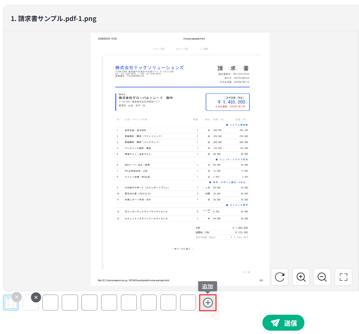Click the ¥1,485,000 invoice amount box
This screenshot has width=359, height=334.
pos(228,102)
